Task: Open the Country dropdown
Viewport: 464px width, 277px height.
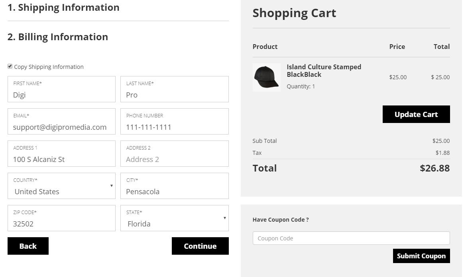Action: point(61,186)
